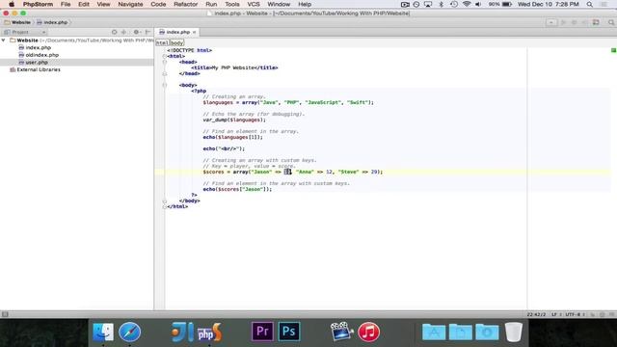Image resolution: width=617 pixels, height=347 pixels.
Task: Click the AirPlay display icon
Action: [428, 4]
